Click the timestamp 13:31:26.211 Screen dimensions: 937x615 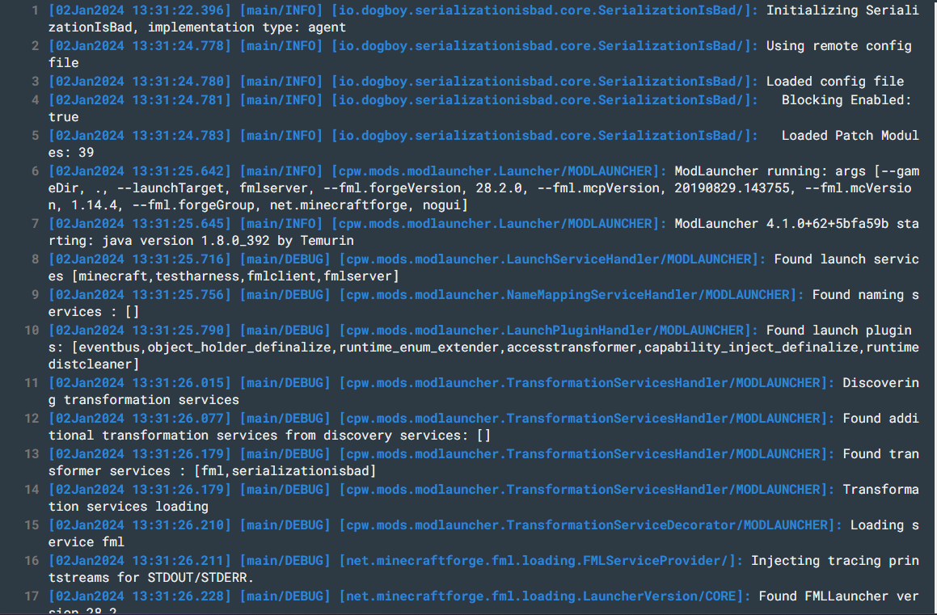click(x=178, y=560)
